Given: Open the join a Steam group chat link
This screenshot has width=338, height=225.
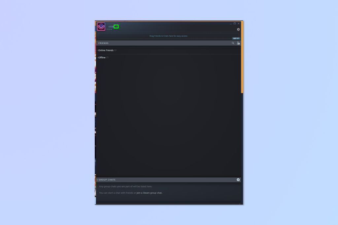Looking at the screenshot, I should pyautogui.click(x=149, y=193).
